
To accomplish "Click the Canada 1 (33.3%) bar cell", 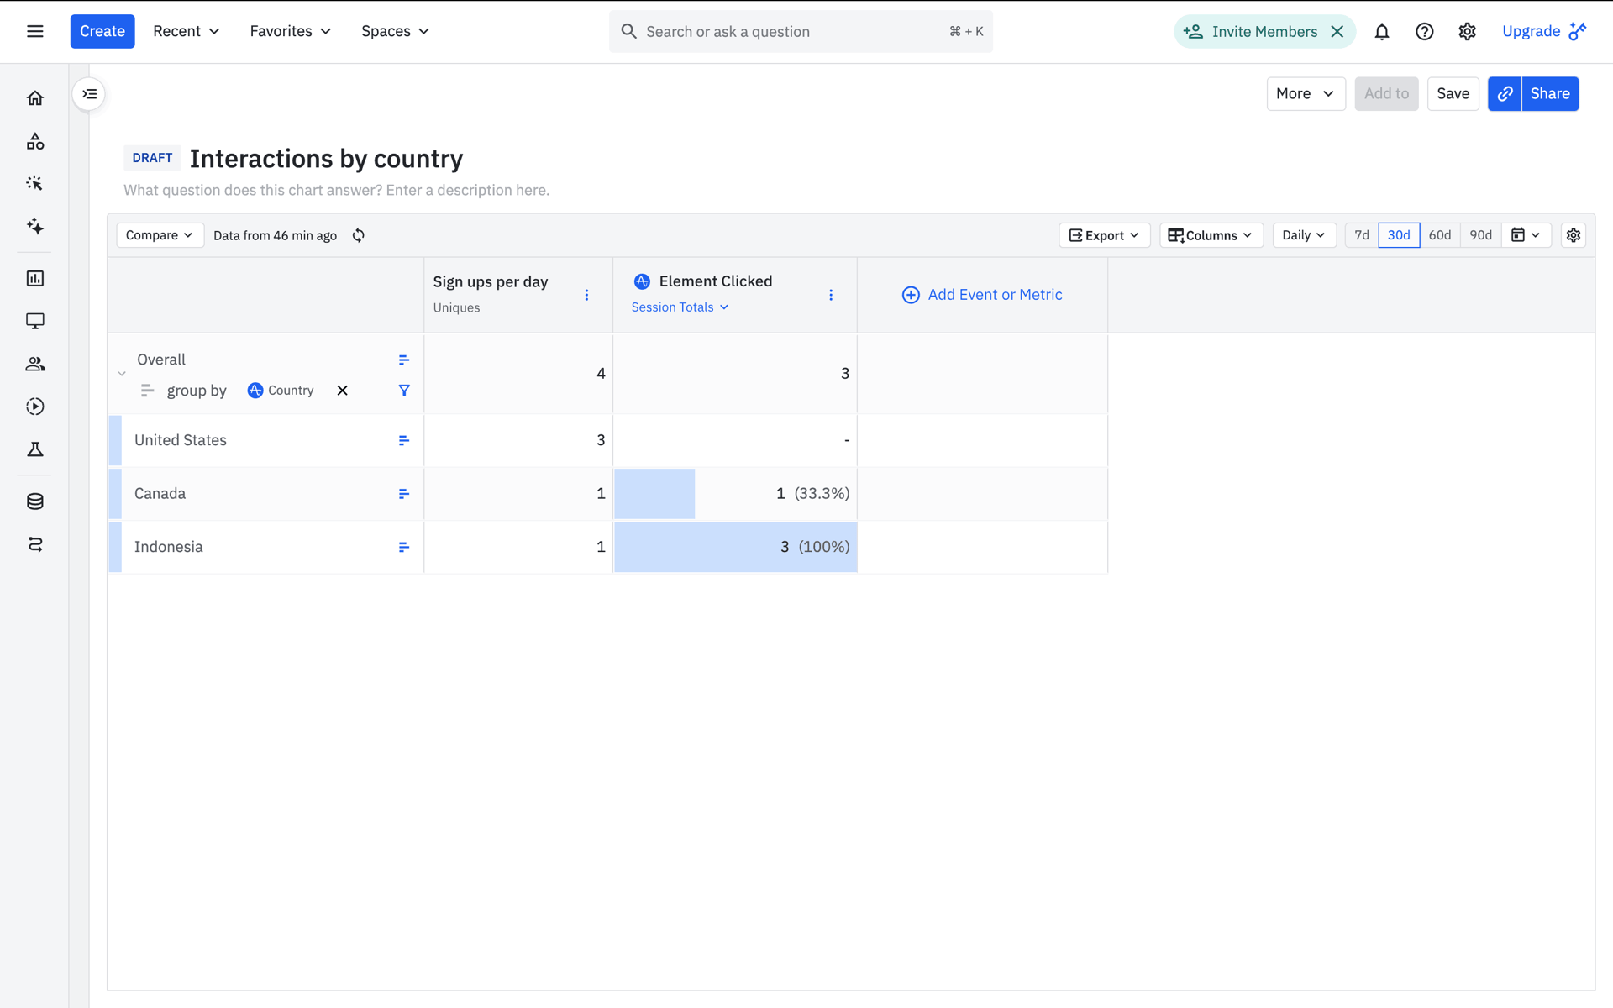I will point(735,494).
